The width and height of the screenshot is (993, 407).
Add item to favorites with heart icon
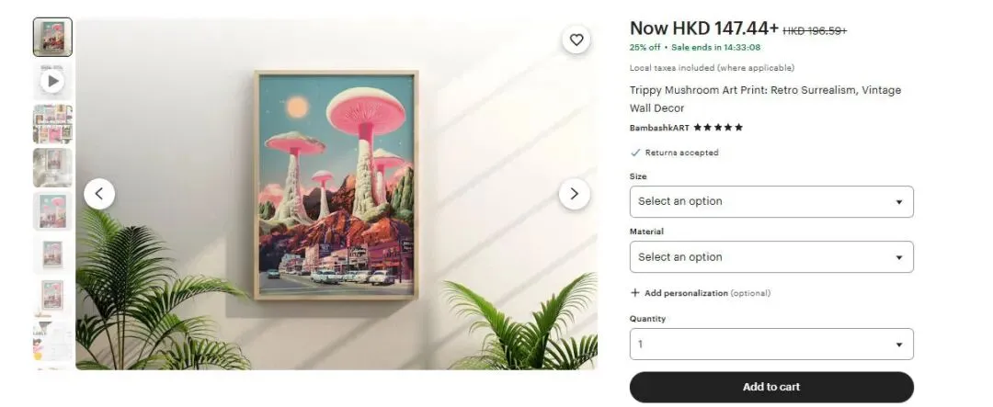tap(576, 40)
